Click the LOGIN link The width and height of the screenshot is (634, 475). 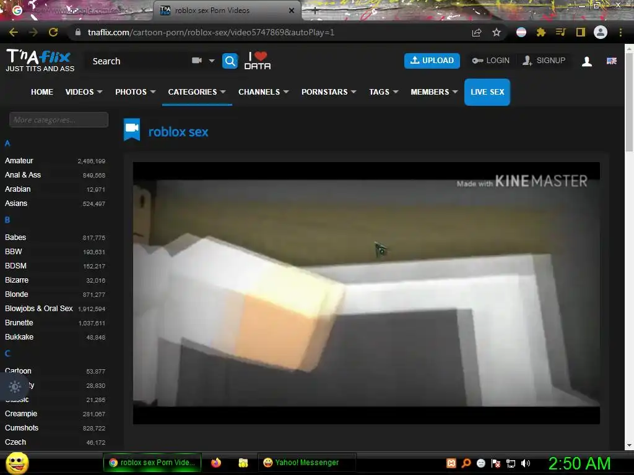coord(491,61)
